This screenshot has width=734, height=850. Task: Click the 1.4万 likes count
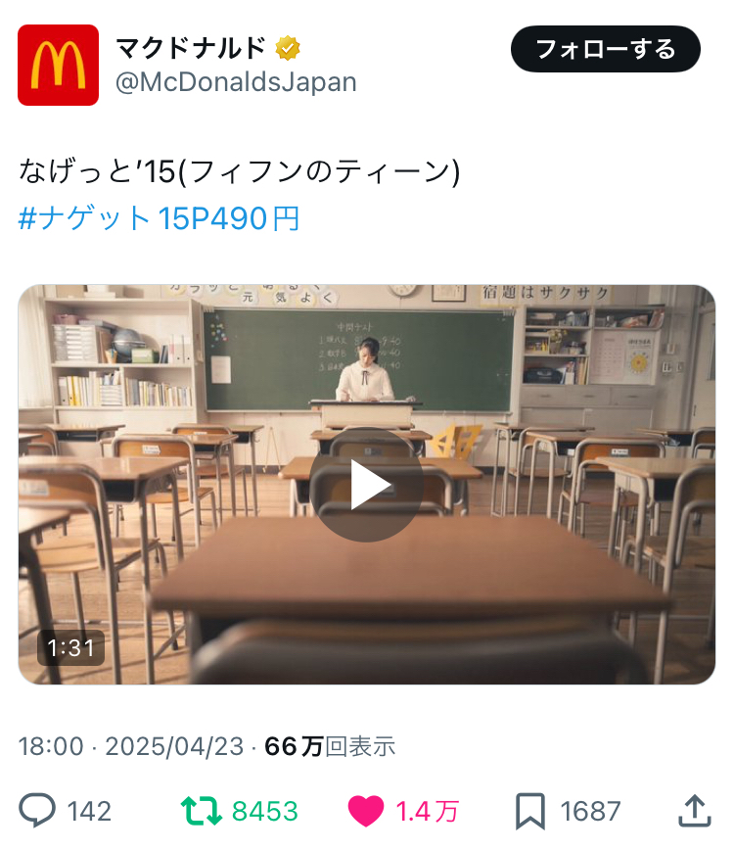pyautogui.click(x=428, y=812)
